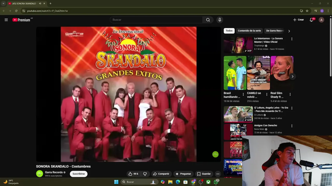Click the search magnifier button

208,20
